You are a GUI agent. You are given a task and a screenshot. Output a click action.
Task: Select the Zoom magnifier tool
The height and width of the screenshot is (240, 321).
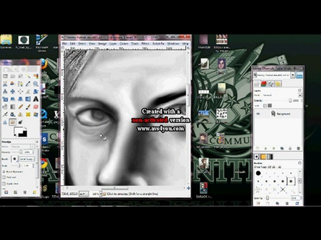click(x=36, y=84)
